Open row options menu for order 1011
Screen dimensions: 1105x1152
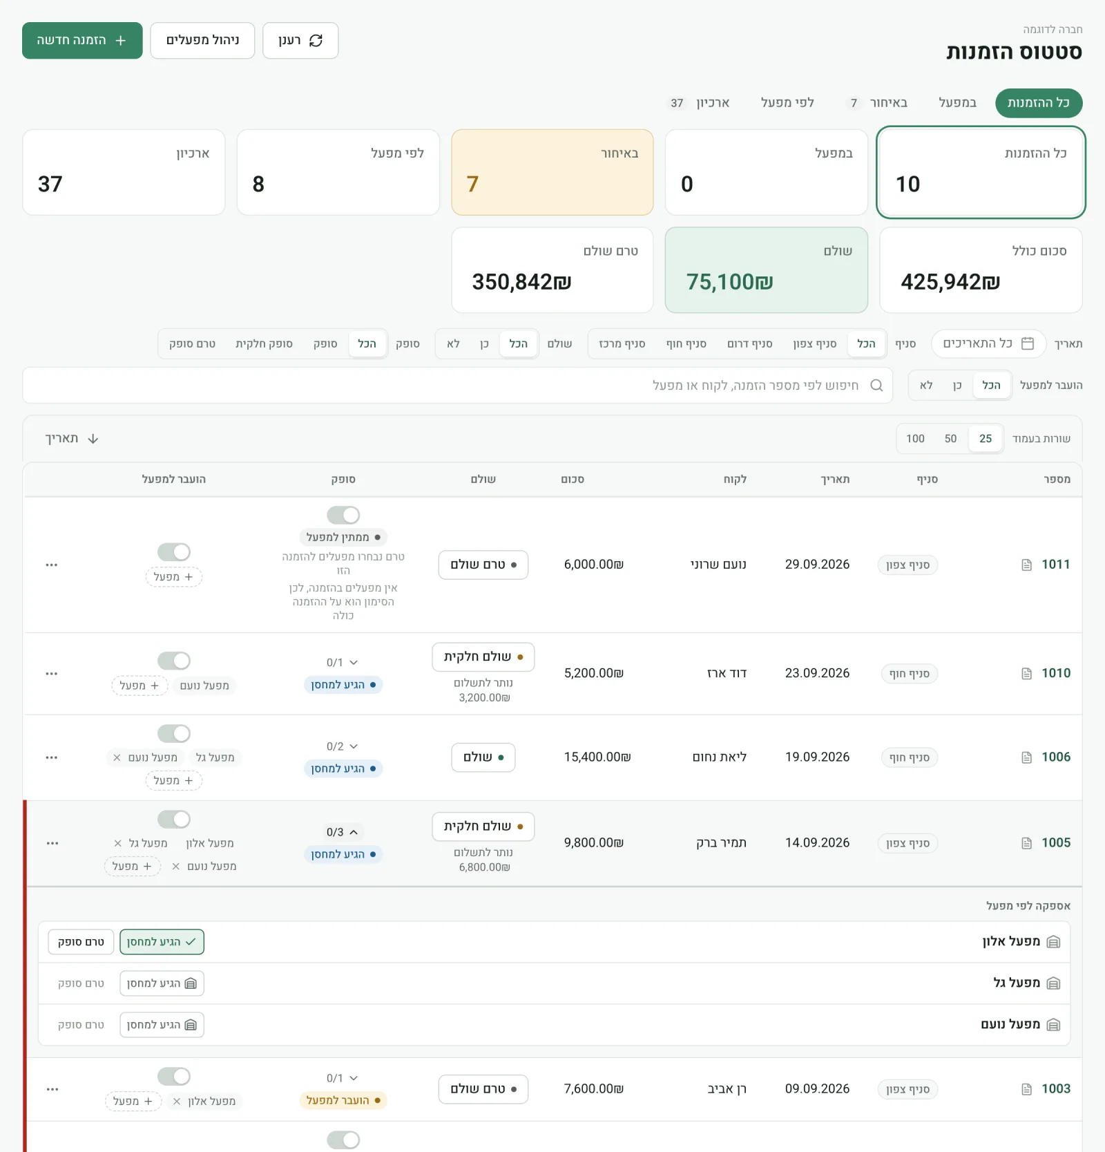tap(52, 565)
